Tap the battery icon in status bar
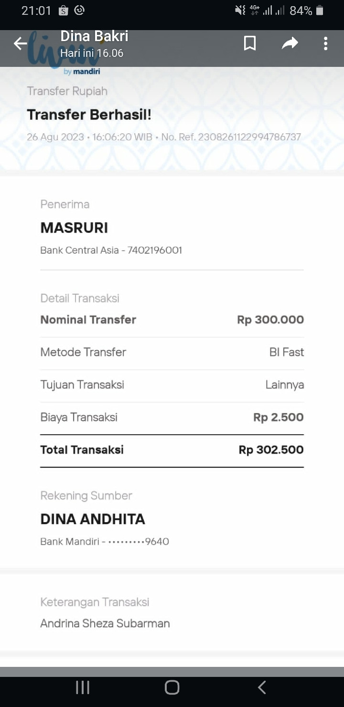Image resolution: width=344 pixels, height=707 pixels. pos(320,11)
